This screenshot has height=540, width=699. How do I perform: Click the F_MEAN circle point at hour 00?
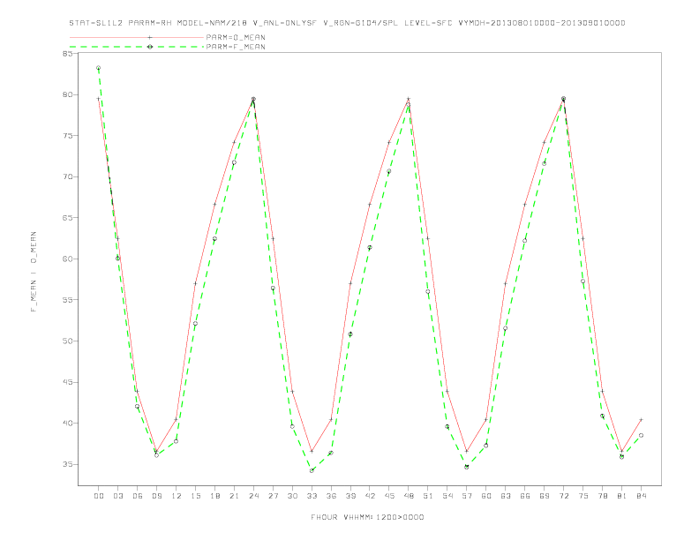[99, 68]
